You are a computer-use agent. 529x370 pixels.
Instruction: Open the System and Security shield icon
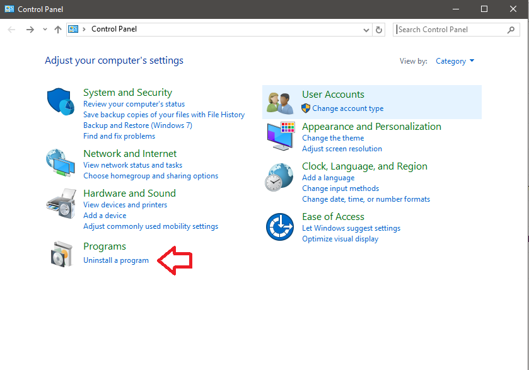coord(61,101)
